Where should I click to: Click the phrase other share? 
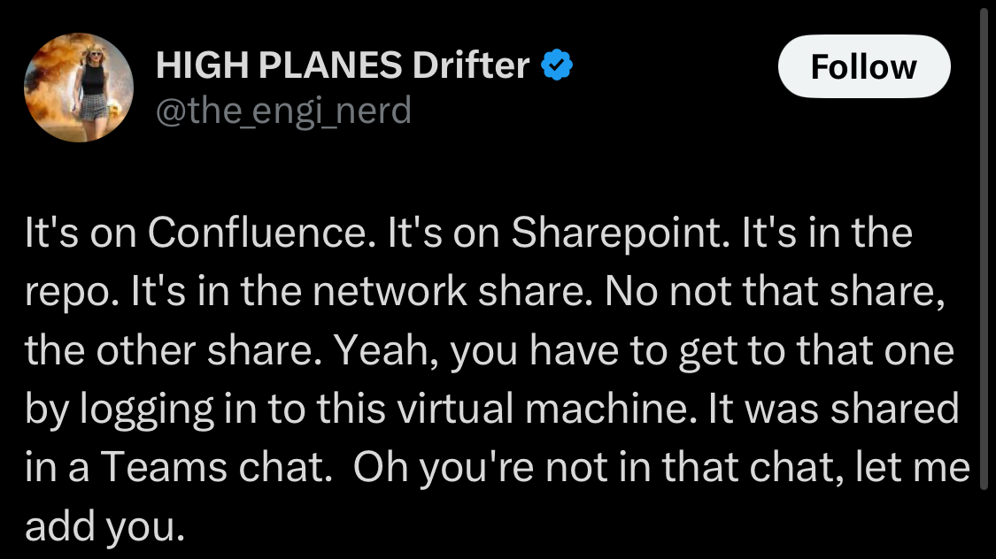[x=223, y=351]
